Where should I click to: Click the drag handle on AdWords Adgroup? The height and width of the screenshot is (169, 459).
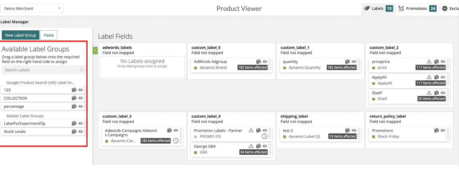coord(270,65)
